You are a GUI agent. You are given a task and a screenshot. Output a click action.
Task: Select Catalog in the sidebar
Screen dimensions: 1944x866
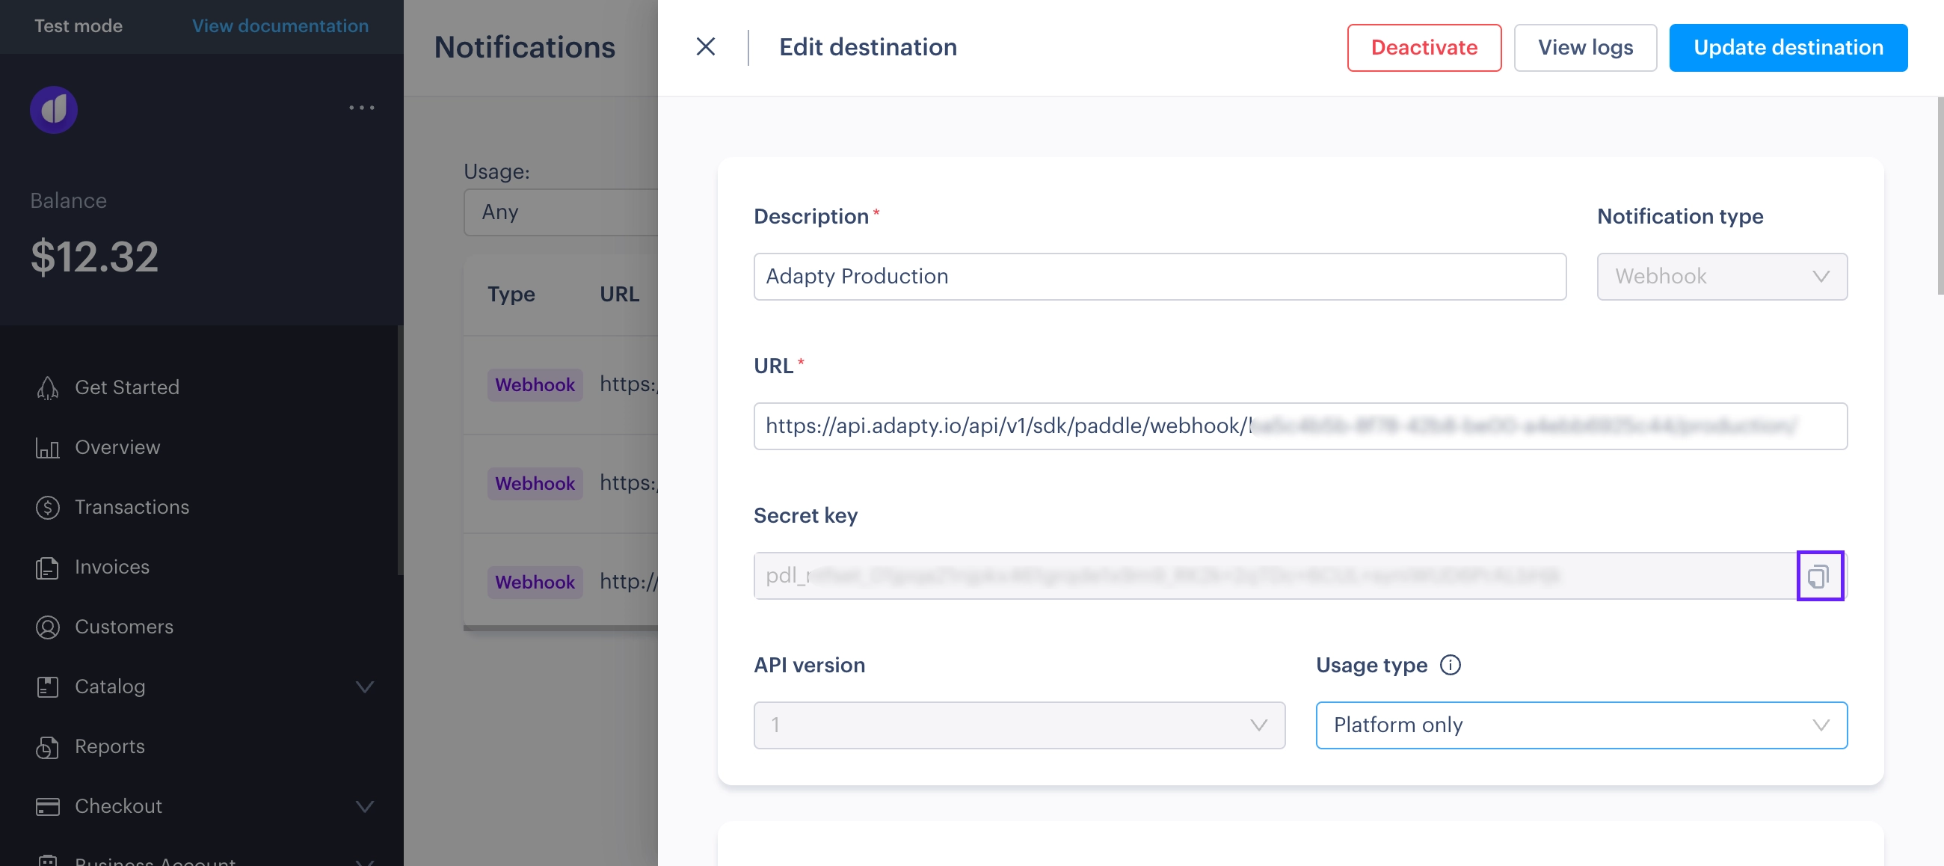click(x=110, y=687)
